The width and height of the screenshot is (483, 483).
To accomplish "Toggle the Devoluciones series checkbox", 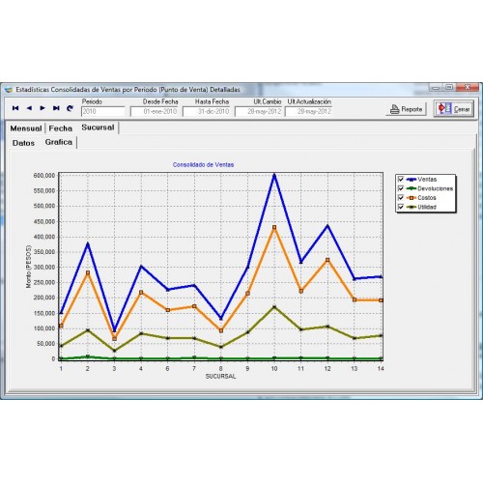I will (401, 188).
